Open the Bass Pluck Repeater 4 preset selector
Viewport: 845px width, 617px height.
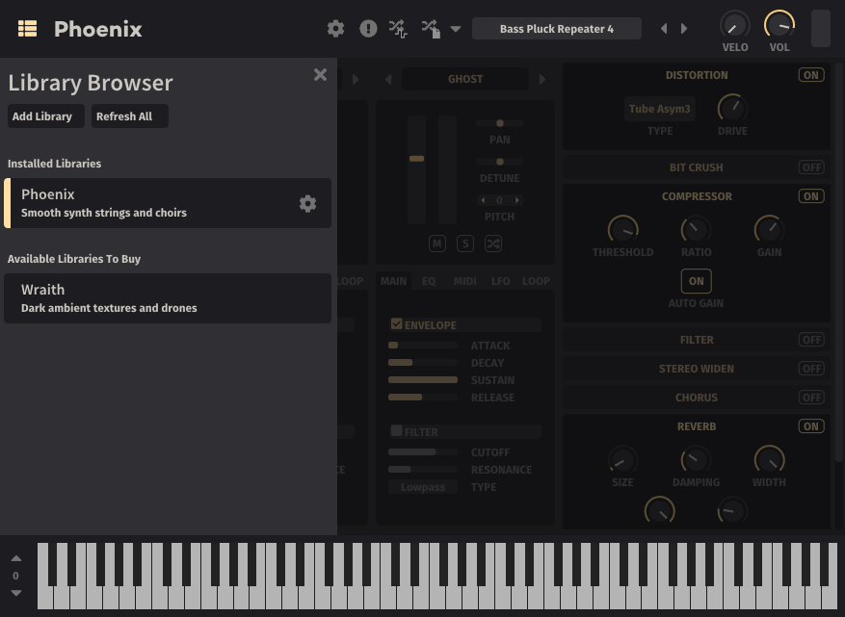point(557,29)
